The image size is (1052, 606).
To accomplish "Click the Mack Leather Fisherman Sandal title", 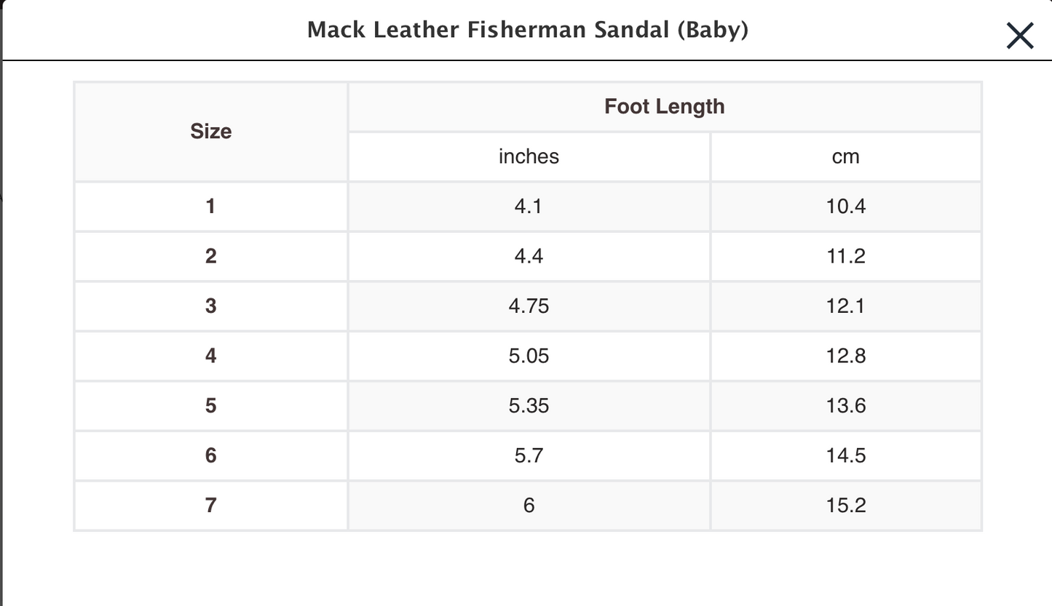I will pyautogui.click(x=527, y=30).
